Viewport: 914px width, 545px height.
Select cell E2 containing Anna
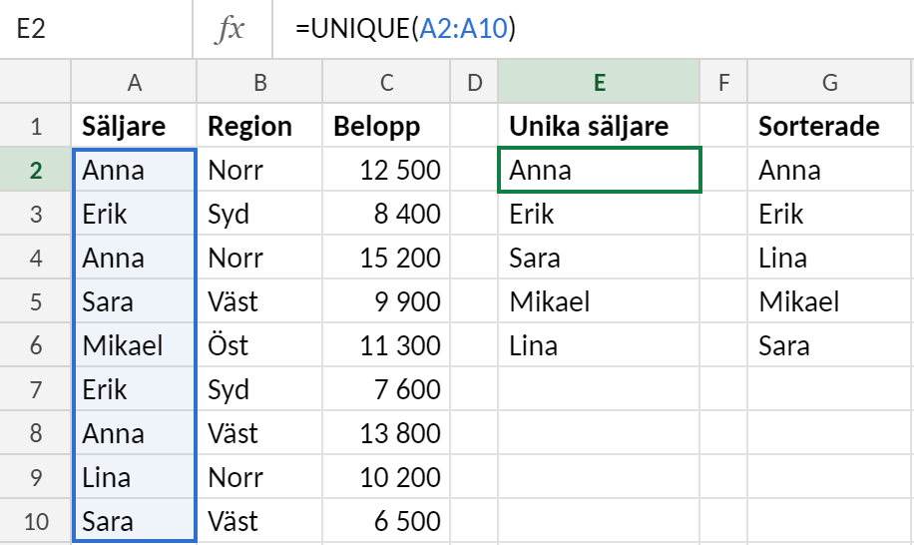point(600,170)
